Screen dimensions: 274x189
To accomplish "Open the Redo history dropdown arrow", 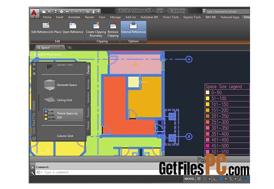I will click(x=81, y=11).
